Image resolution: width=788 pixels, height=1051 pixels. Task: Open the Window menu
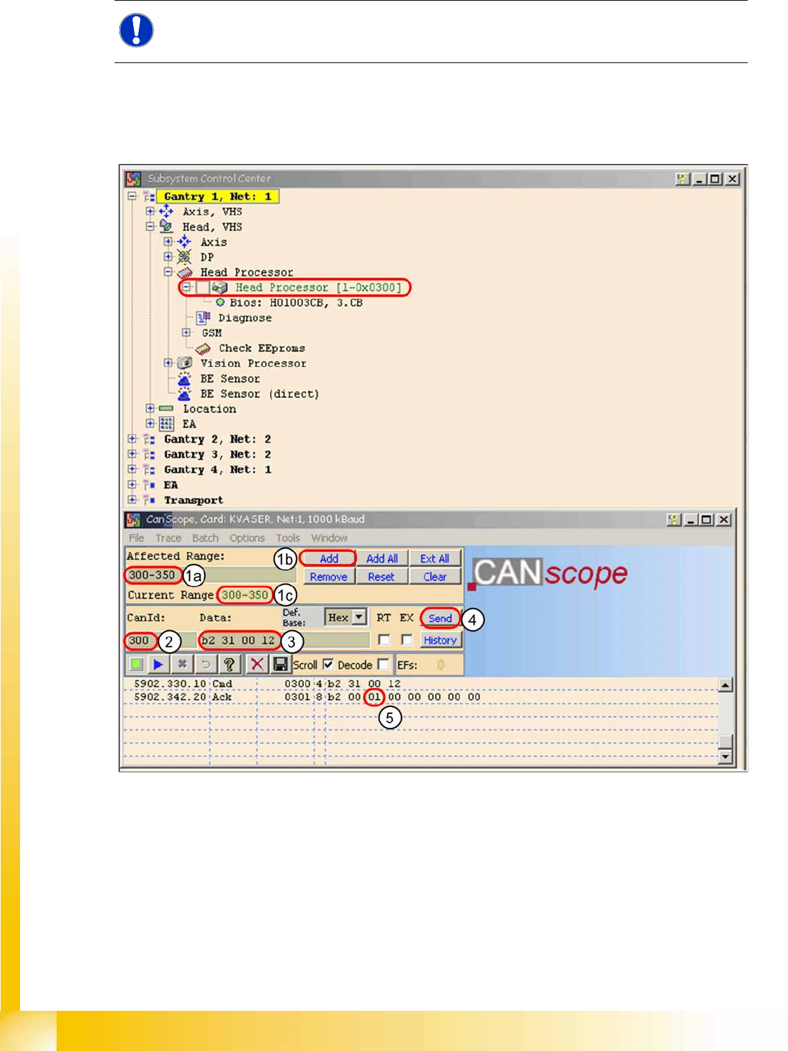329,538
